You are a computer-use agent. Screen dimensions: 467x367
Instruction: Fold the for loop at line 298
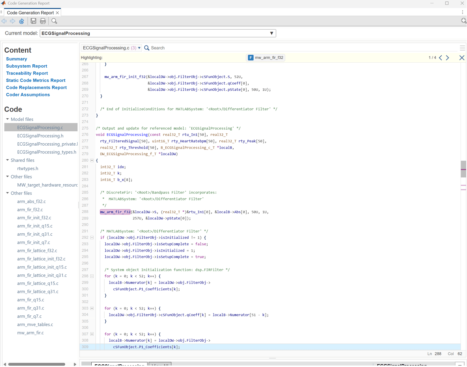pyautogui.click(x=92, y=276)
